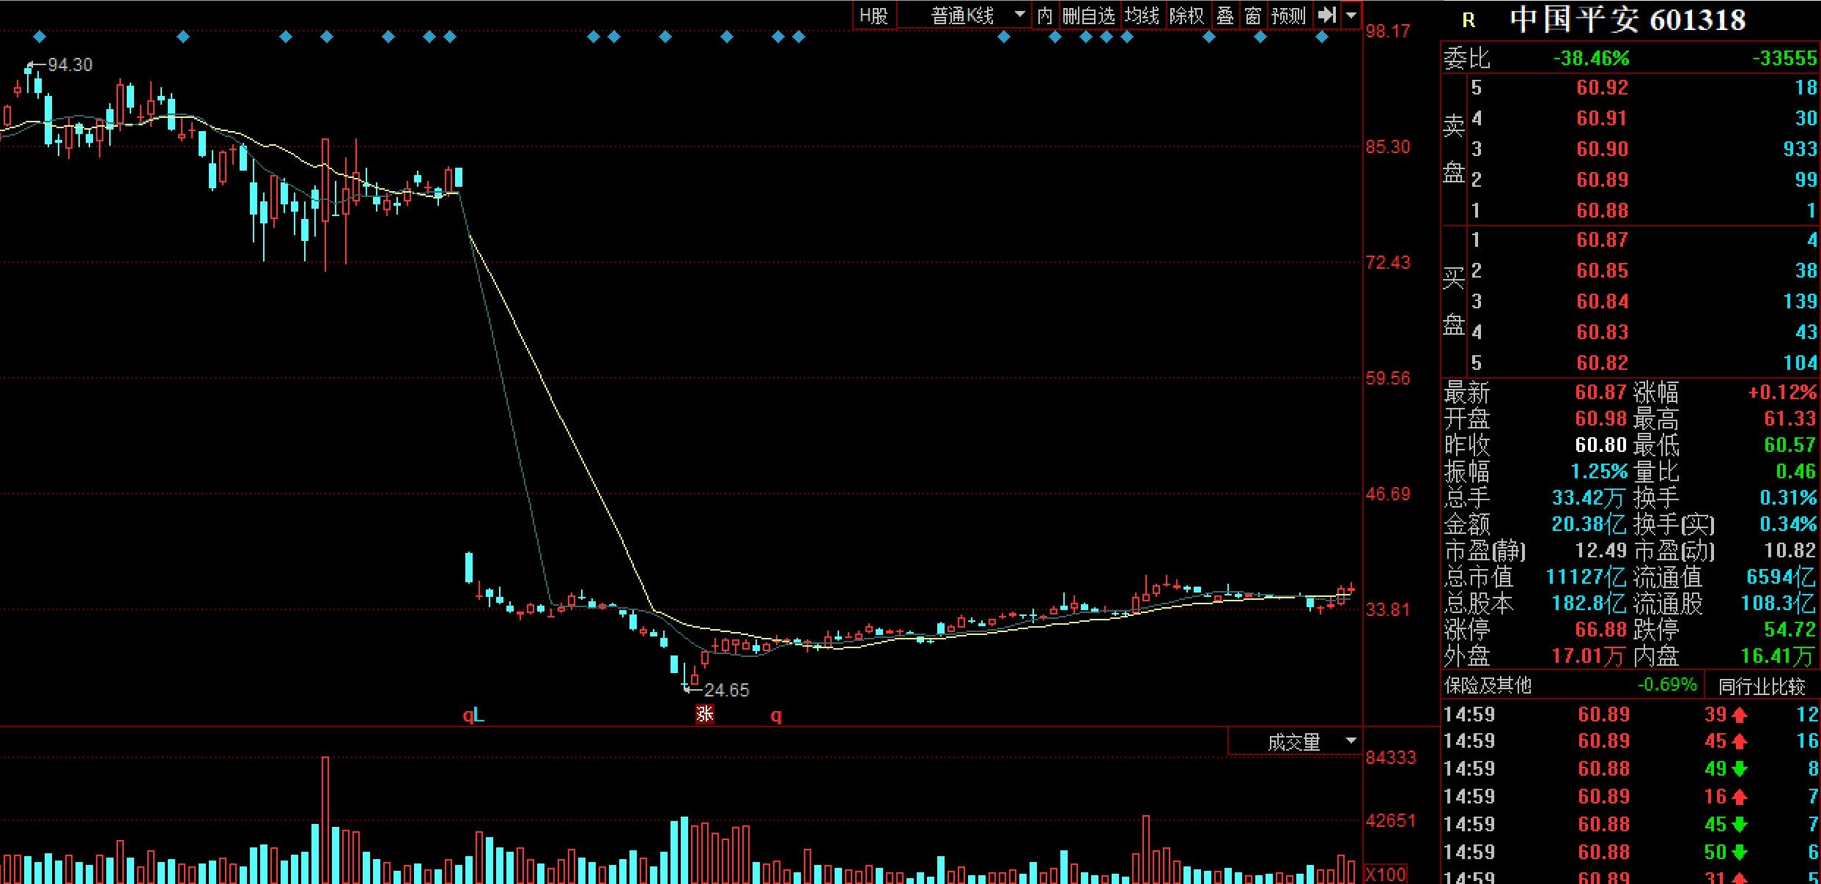This screenshot has height=884, width=1821.
Task: Click the tallest red volume bar
Action: click(x=325, y=820)
